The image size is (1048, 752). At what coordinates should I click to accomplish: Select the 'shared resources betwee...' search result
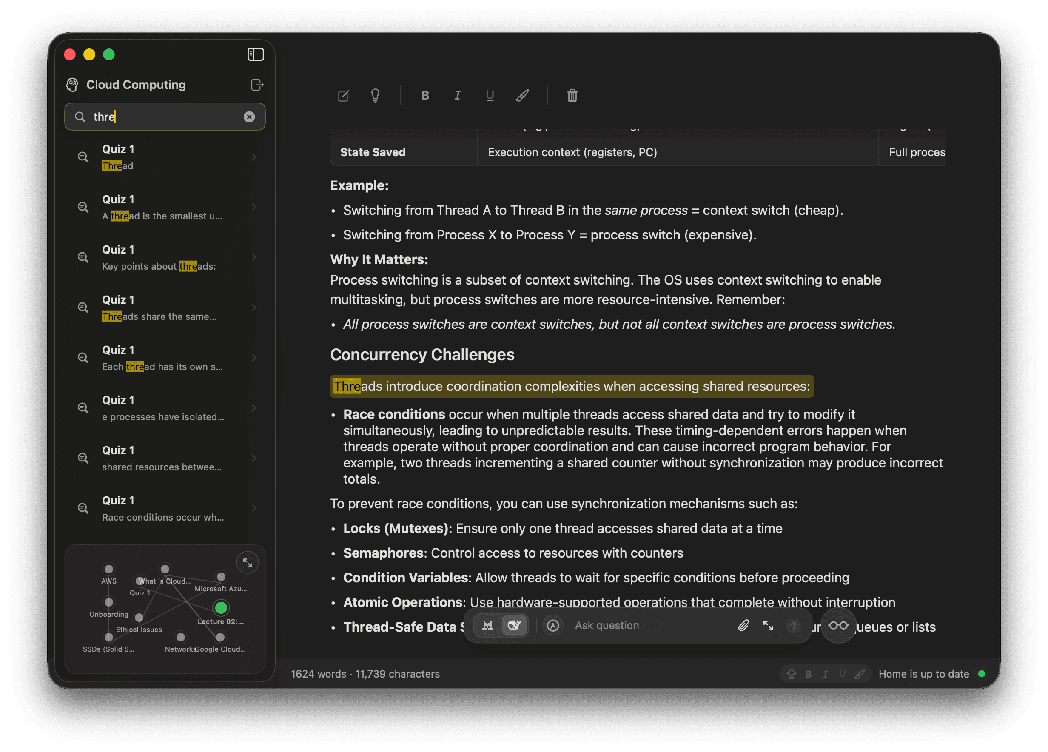165,458
